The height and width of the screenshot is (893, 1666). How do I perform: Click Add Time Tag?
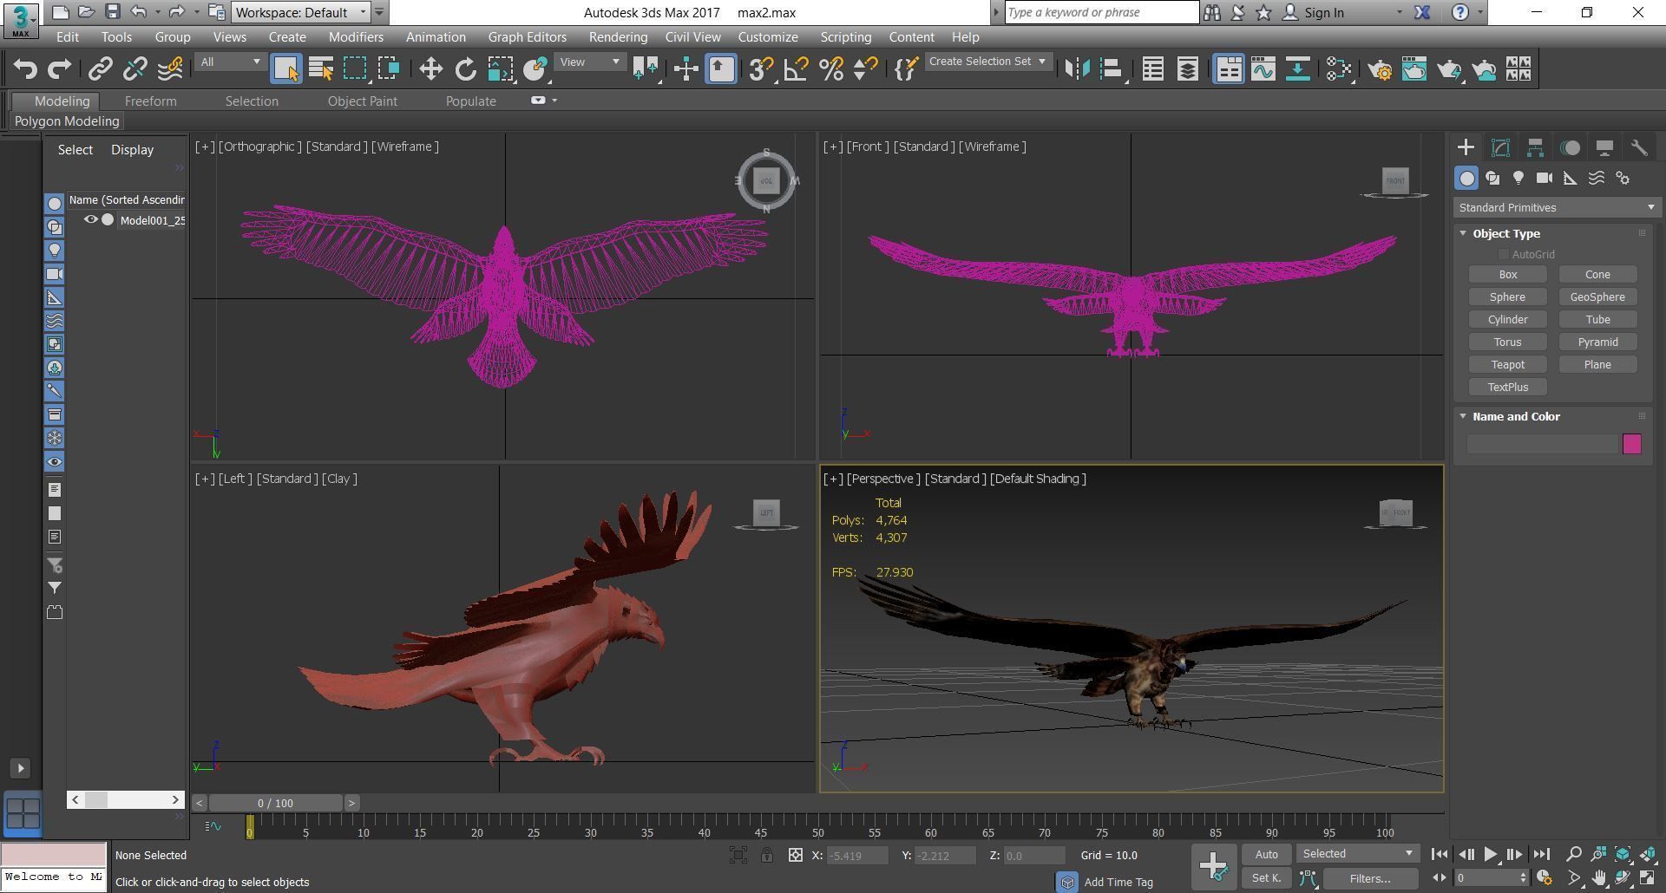point(1118,882)
